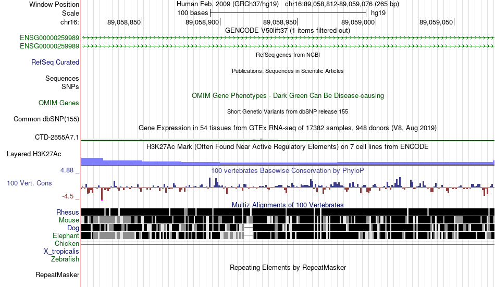495x287 pixels.
Task: Click the blue H3K27Ac signal band
Action: tap(288, 163)
